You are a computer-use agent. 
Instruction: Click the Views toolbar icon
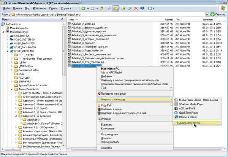click(150, 8)
